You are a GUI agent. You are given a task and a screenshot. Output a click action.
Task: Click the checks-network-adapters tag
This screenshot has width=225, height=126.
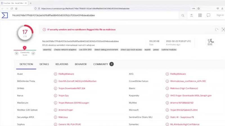[65, 50]
